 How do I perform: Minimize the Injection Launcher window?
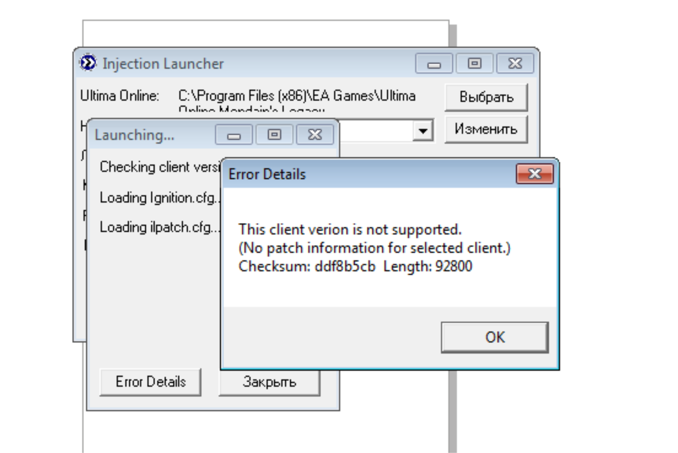point(434,63)
